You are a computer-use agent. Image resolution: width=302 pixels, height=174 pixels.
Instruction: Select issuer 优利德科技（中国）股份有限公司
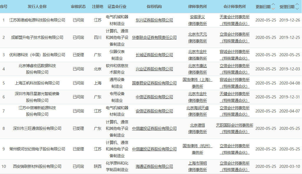tap(37, 55)
